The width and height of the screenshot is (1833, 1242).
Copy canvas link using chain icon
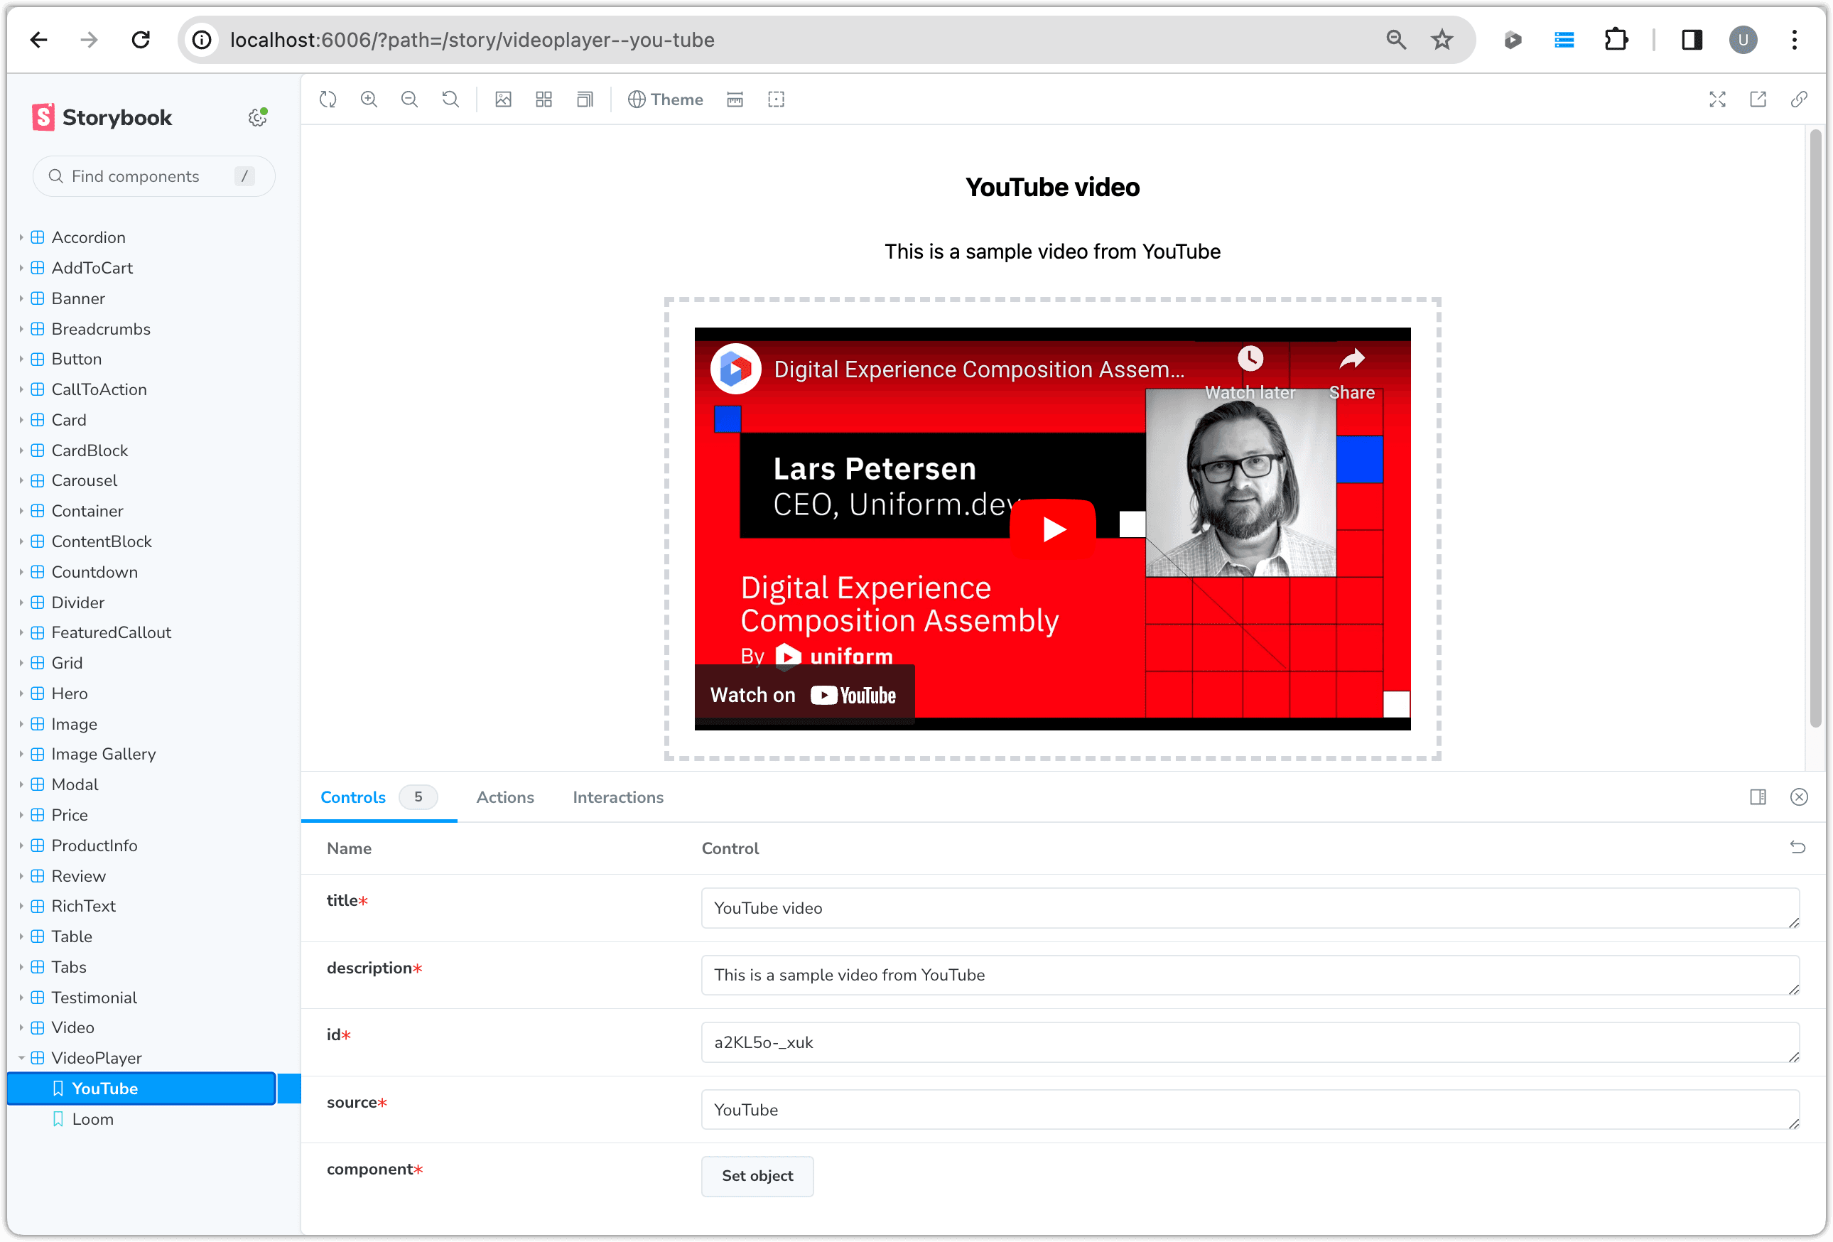pos(1798,99)
